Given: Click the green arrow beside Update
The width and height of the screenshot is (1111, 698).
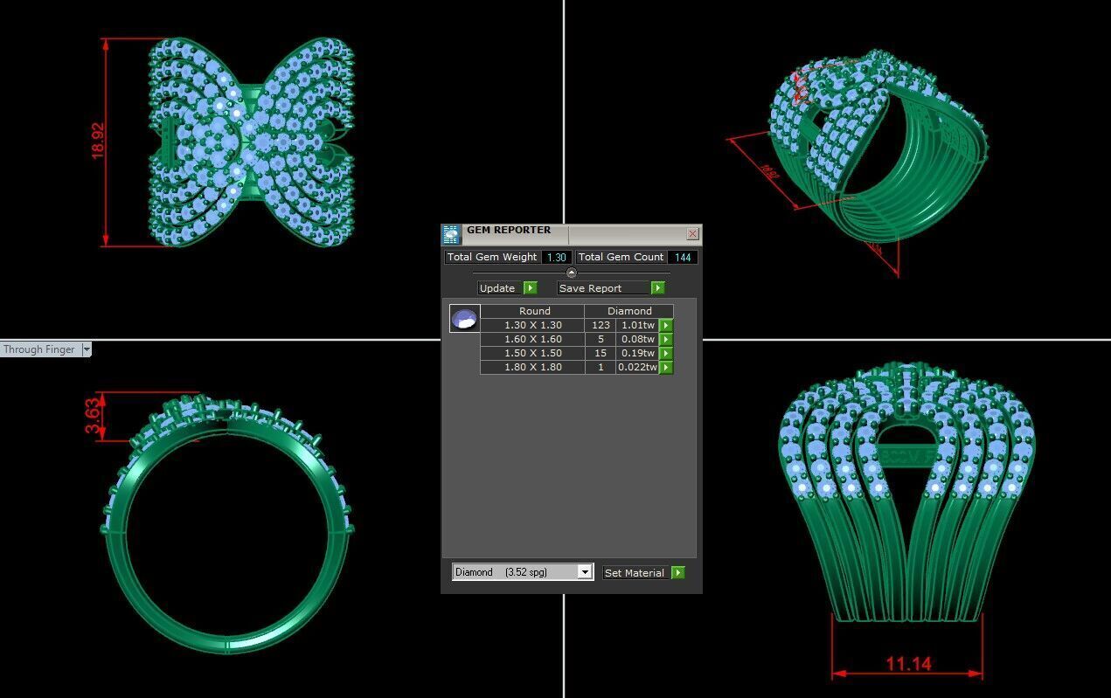Looking at the screenshot, I should (531, 288).
